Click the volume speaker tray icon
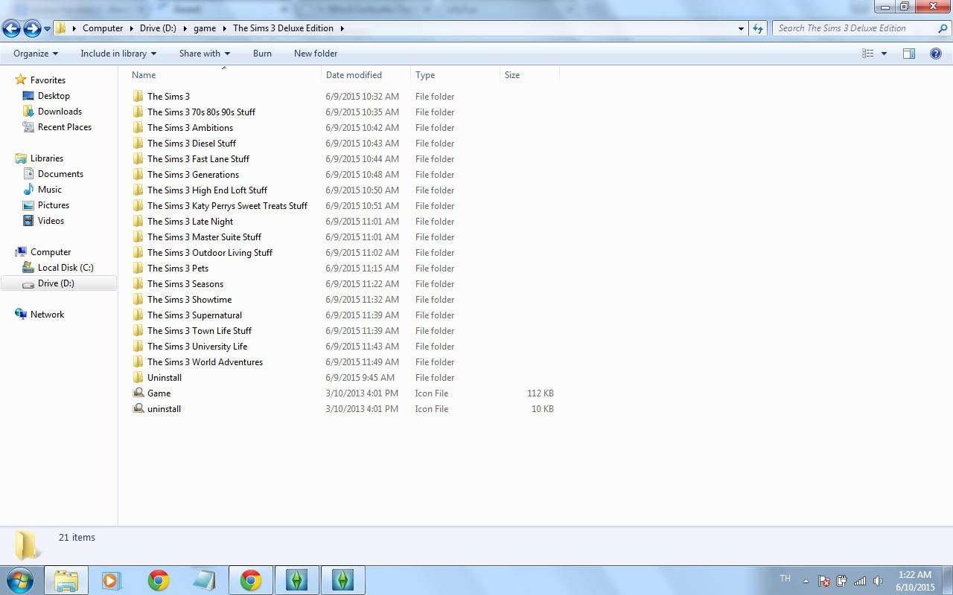 tap(878, 581)
